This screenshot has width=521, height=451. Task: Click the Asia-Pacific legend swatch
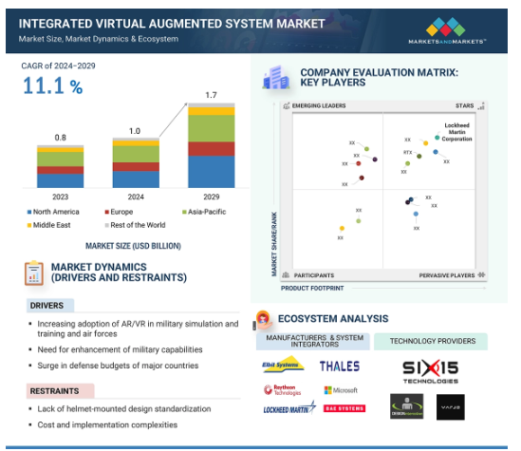[x=184, y=212]
